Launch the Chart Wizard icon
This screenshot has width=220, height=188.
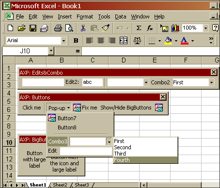[175, 28]
